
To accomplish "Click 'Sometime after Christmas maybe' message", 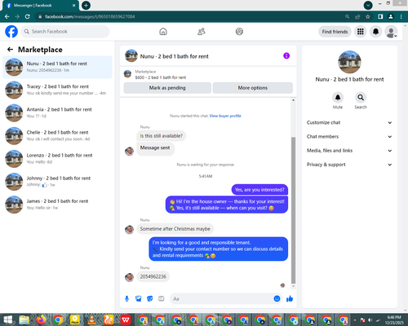I will pyautogui.click(x=175, y=229).
